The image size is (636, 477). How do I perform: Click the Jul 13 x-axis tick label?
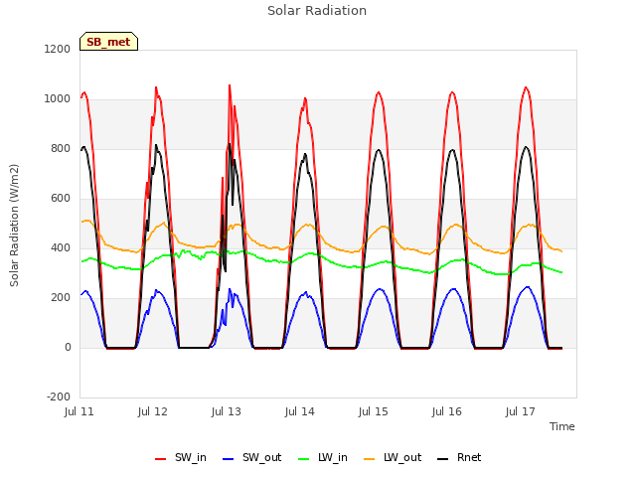[x=227, y=411]
